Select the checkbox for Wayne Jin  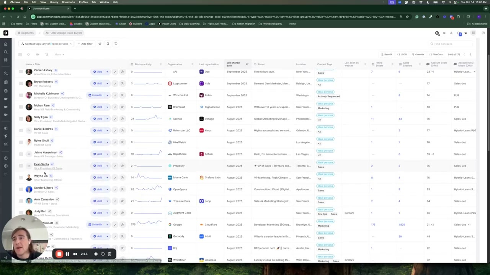pyautogui.click(x=21, y=178)
